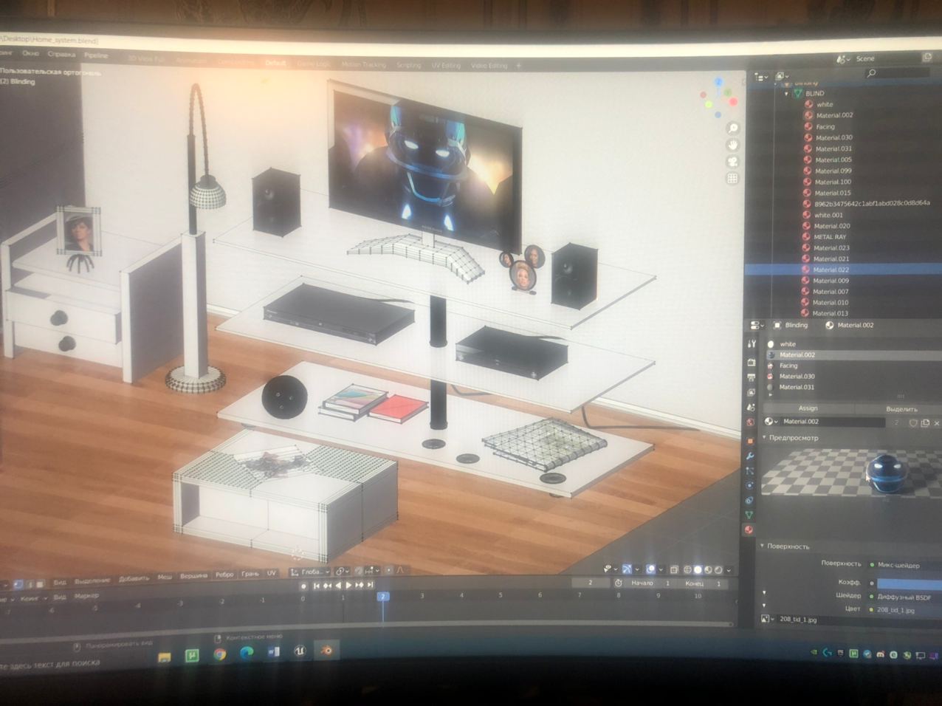Viewport: 942px width, 706px height.
Task: Toggle snapping magnet in viewport header
Action: [359, 571]
